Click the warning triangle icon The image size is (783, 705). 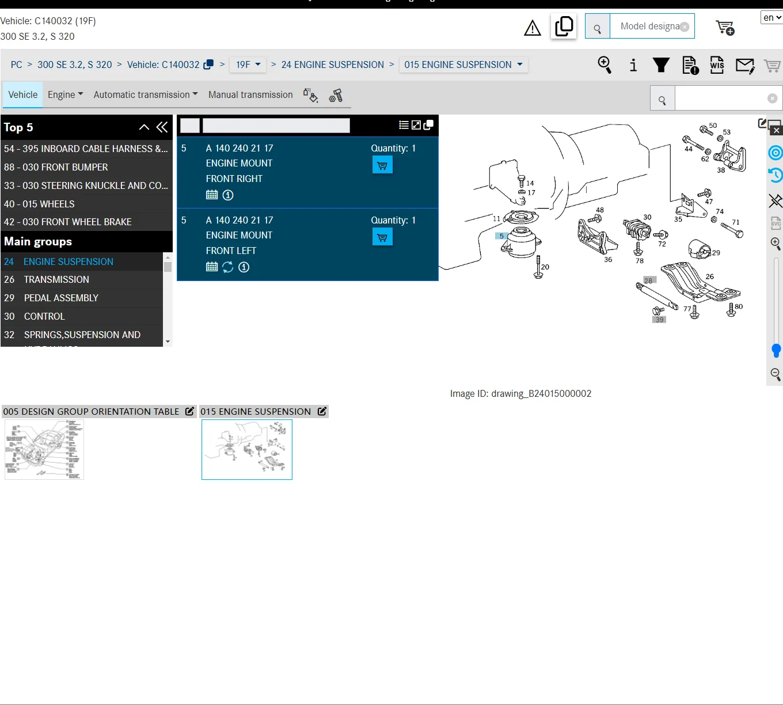(533, 28)
